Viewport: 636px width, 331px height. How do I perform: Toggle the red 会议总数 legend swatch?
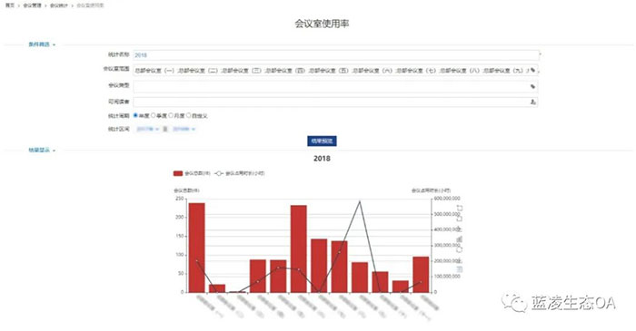[178, 173]
